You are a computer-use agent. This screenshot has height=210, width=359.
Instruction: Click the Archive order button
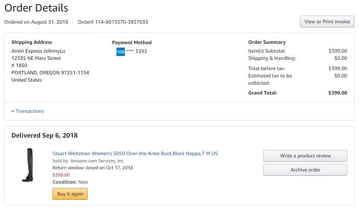[305, 170]
